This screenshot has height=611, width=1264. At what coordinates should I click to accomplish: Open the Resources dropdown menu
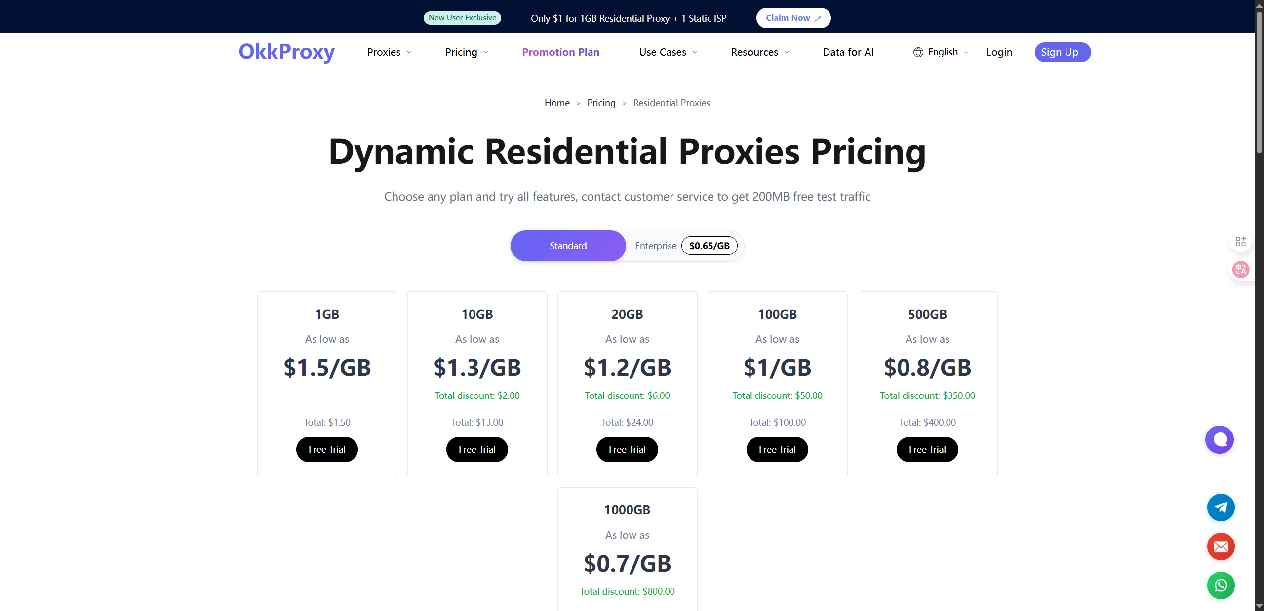(759, 52)
